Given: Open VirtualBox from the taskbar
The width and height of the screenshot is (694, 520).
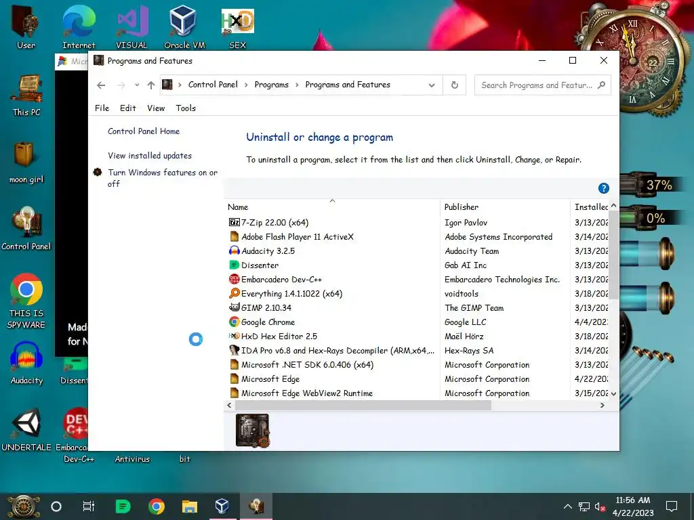Looking at the screenshot, I should coord(222,506).
